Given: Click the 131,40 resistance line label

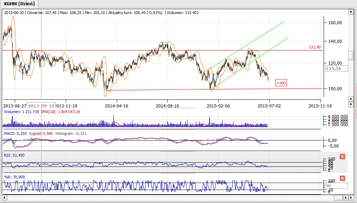Looking at the screenshot, I should (315, 47).
